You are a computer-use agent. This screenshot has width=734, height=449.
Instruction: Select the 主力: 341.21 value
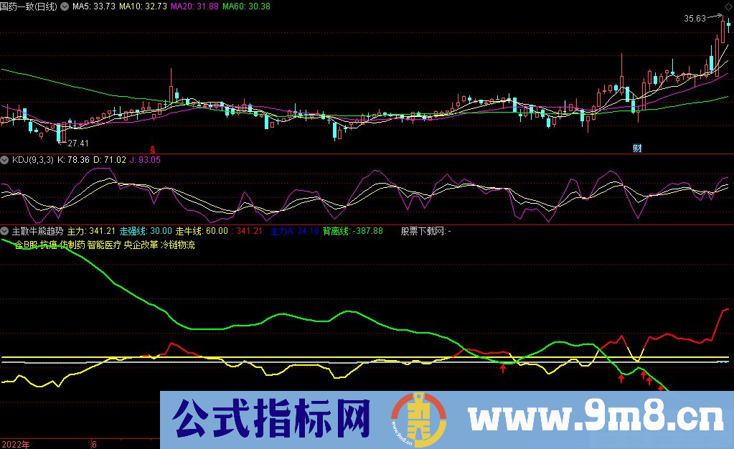[x=91, y=231]
